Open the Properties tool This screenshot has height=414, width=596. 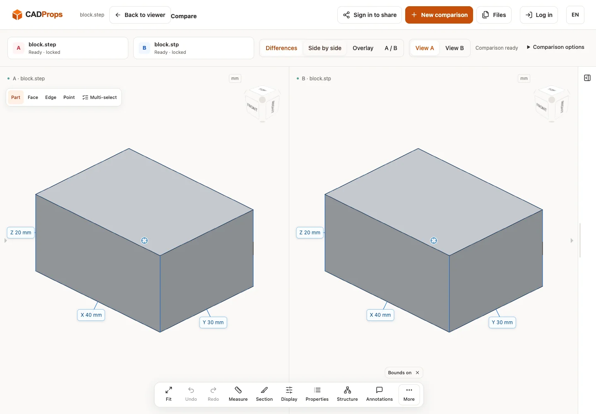coord(317,394)
